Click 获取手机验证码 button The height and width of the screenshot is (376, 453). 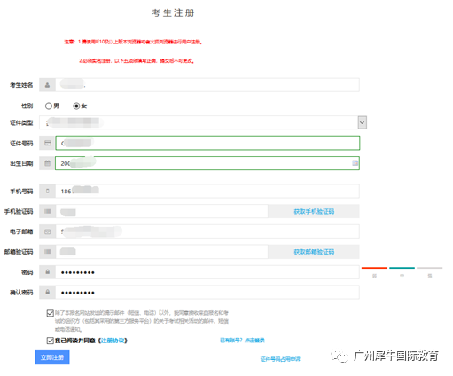tap(314, 211)
